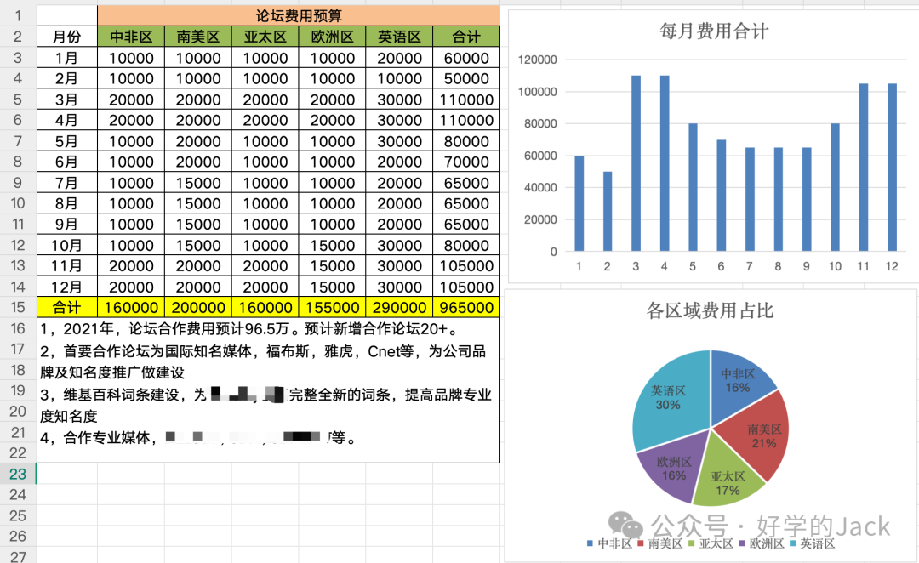Click the 2月 month cell
919x563 pixels.
[67, 78]
